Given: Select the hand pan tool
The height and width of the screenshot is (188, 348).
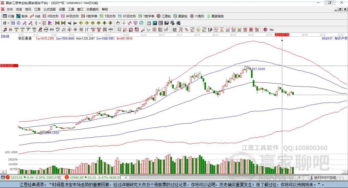Looking at the screenshot, I should [118, 23].
